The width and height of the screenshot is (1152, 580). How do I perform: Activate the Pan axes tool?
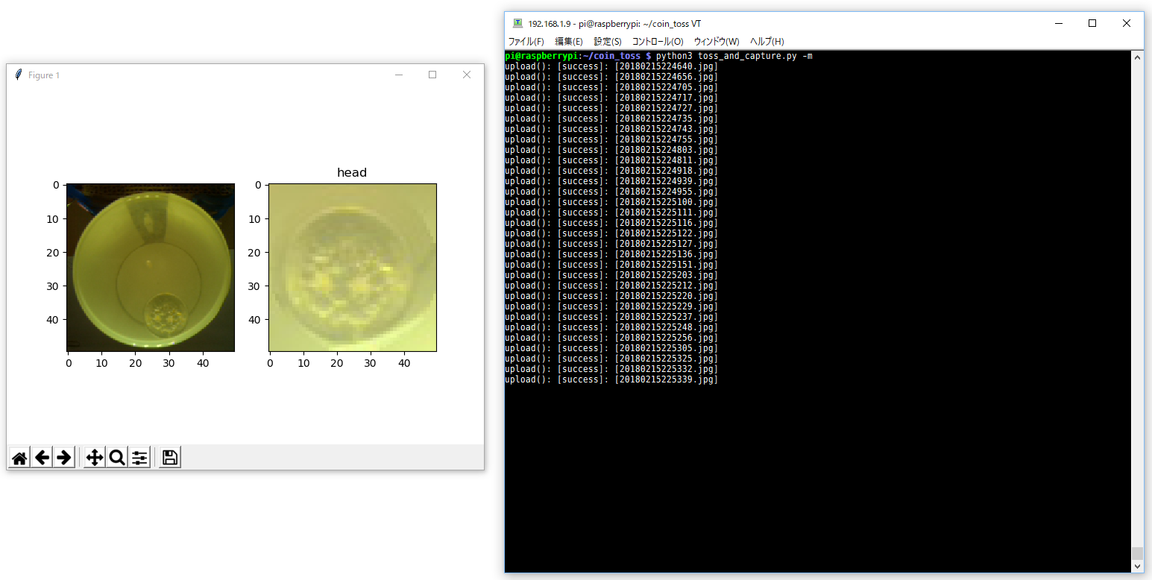(95, 458)
